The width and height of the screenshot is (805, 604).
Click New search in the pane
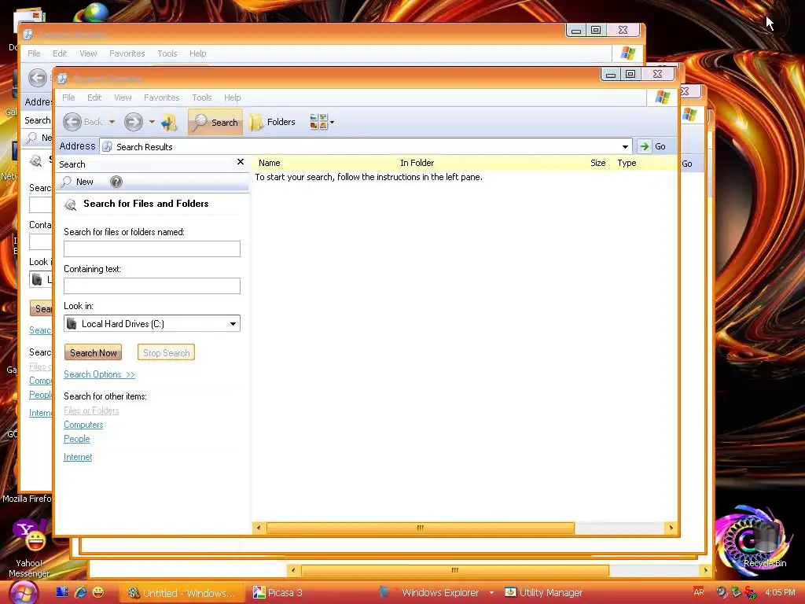click(78, 182)
